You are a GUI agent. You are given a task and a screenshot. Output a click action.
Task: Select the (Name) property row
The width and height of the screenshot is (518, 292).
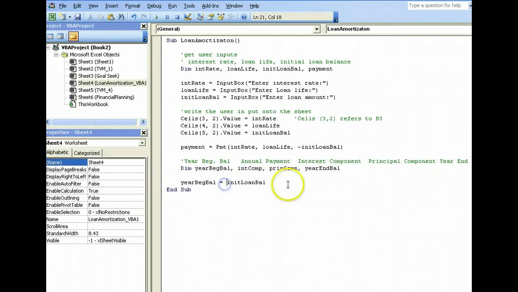(x=96, y=162)
